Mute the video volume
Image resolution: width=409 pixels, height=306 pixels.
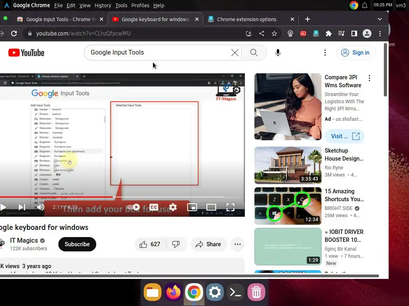pos(40,207)
